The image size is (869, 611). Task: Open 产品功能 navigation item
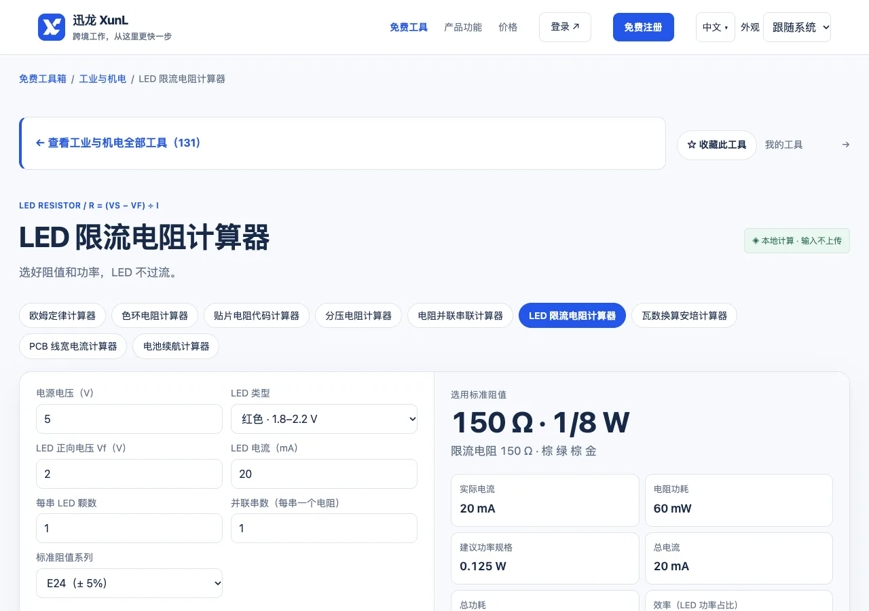463,27
